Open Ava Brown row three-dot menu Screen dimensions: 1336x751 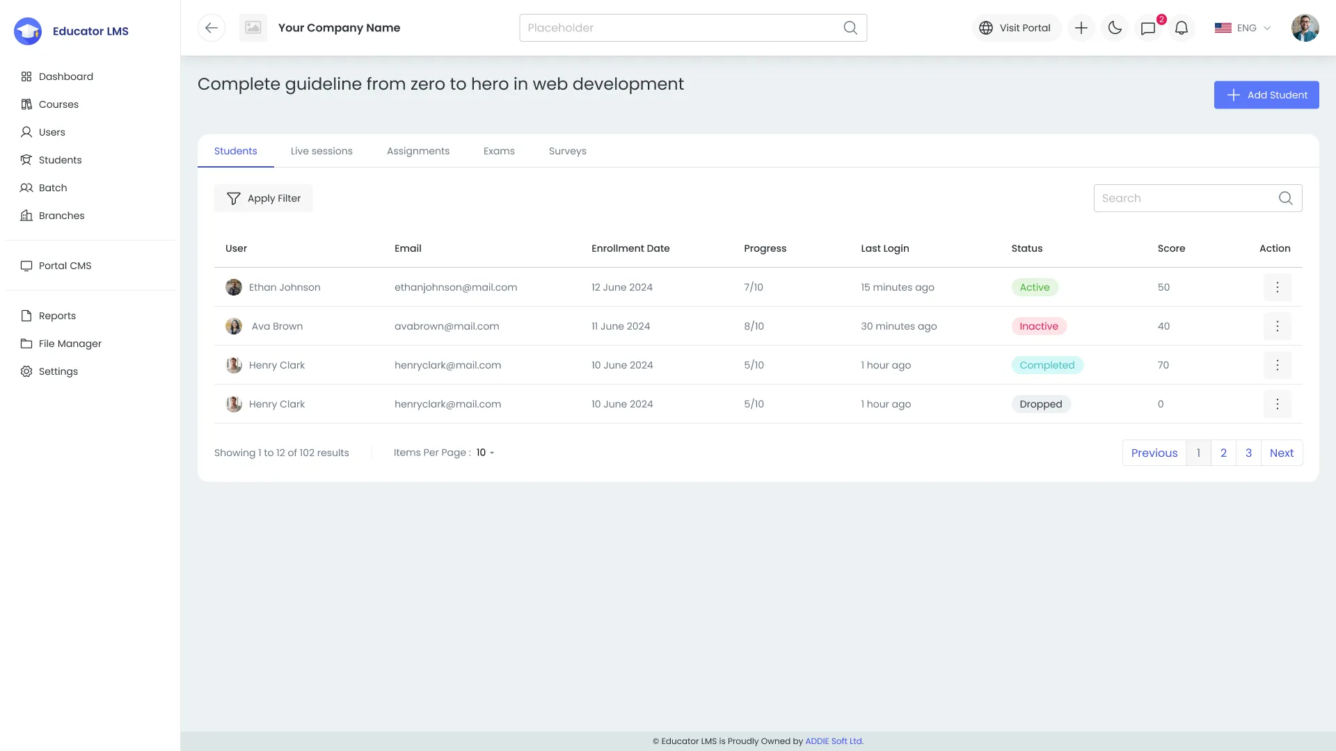1278,326
